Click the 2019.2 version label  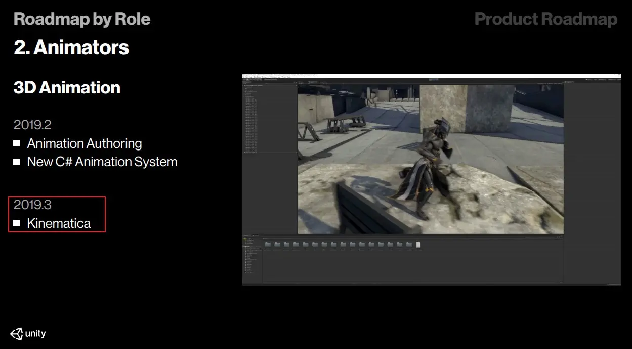[x=32, y=124]
